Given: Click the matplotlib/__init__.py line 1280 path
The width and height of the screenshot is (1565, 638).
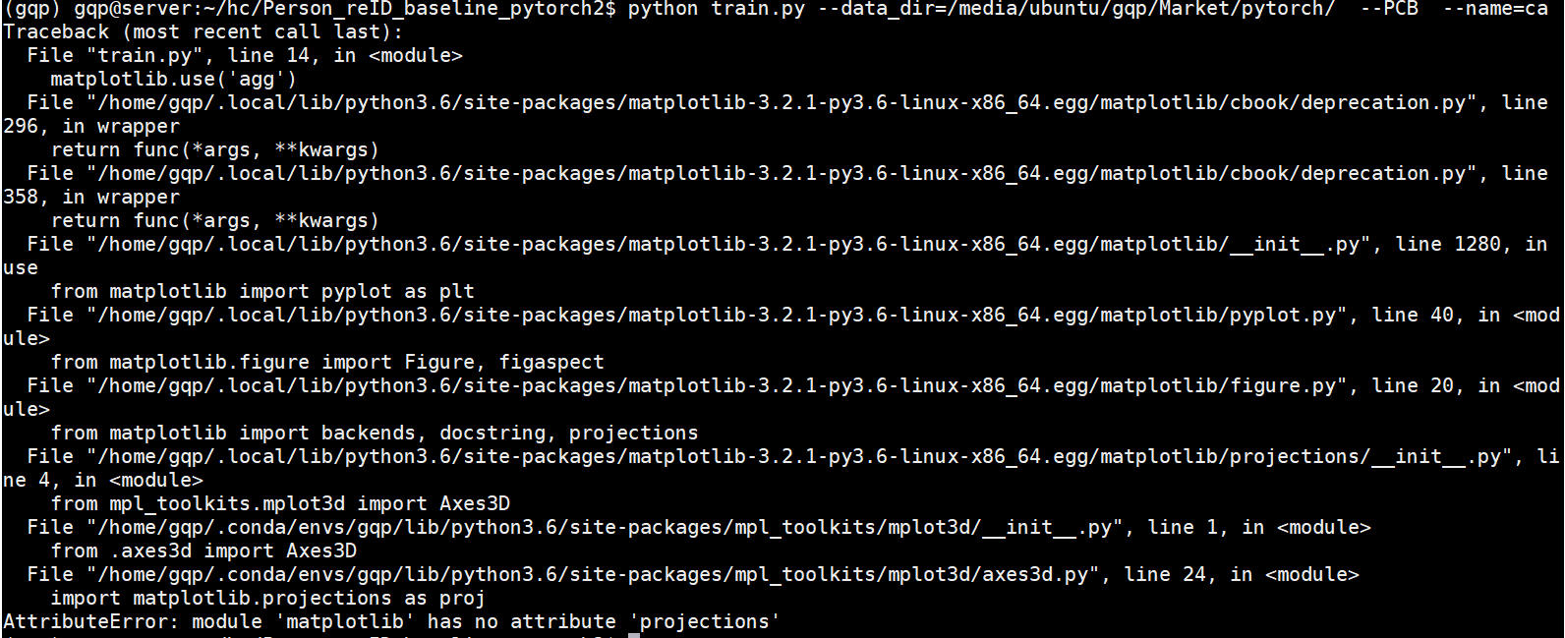Looking at the screenshot, I should tap(728, 244).
